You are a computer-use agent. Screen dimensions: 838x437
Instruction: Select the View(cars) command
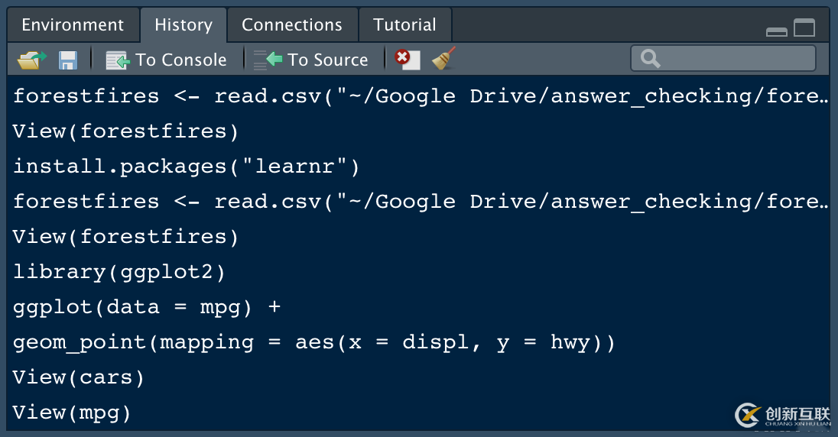pos(79,377)
